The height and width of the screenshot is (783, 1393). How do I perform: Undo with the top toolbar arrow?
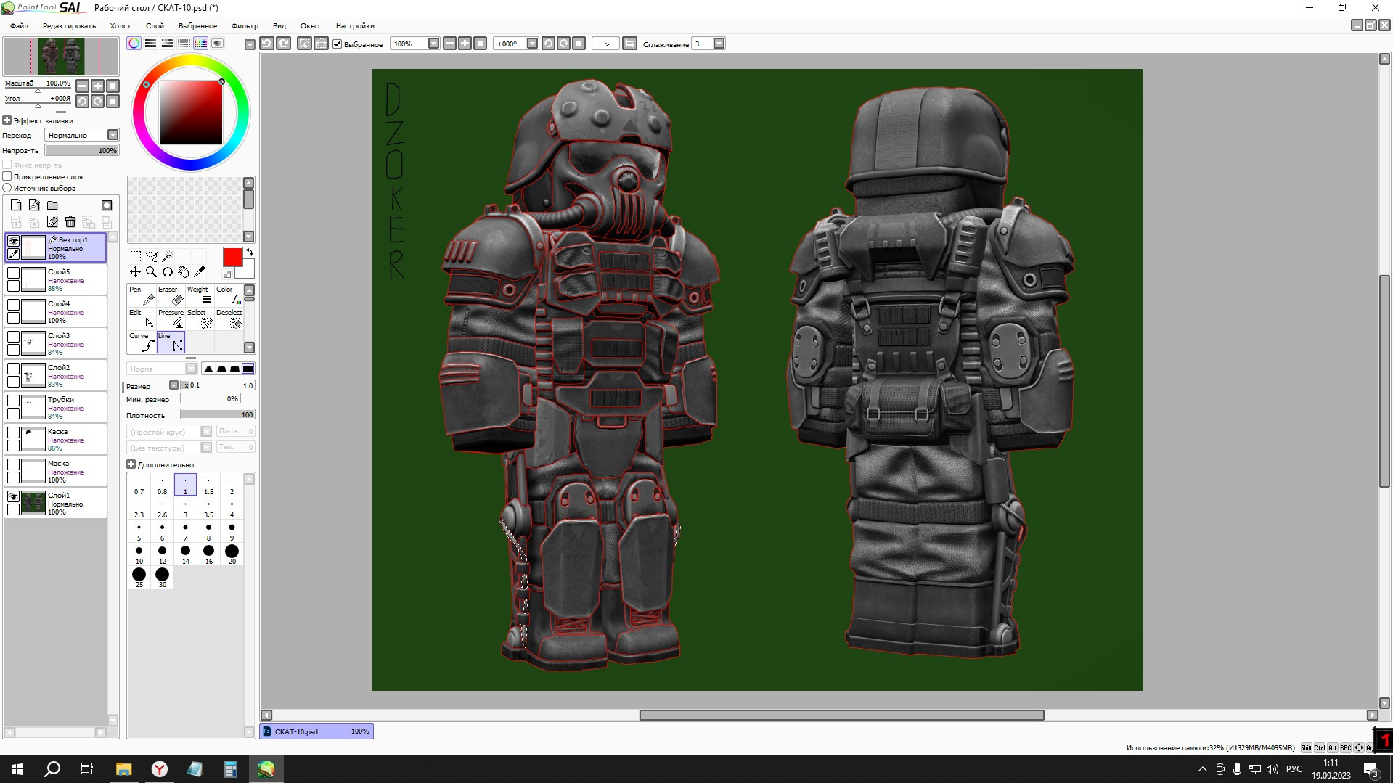(266, 44)
